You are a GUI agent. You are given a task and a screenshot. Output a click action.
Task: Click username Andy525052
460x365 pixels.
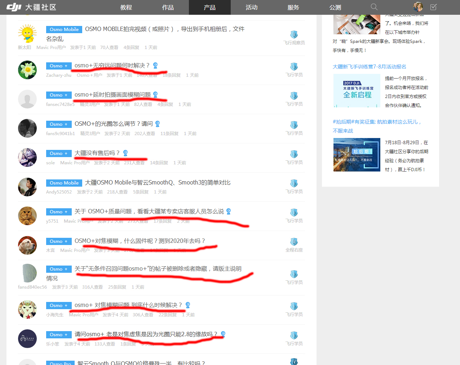pos(59,192)
